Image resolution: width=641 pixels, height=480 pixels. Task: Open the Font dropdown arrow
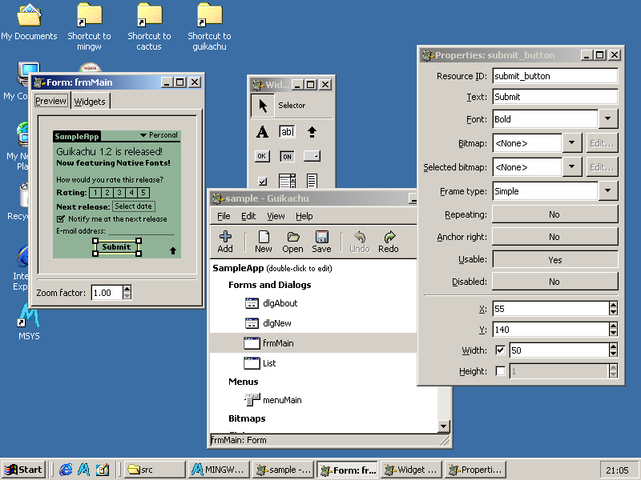[x=608, y=119]
